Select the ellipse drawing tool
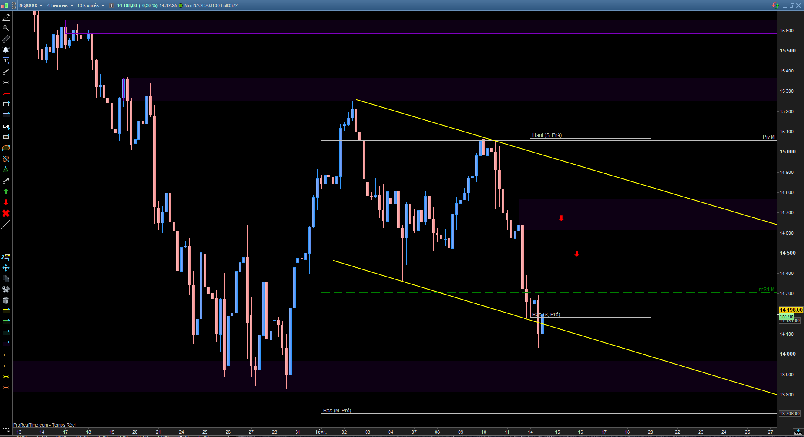Screen dimensions: 804x437 point(6,148)
